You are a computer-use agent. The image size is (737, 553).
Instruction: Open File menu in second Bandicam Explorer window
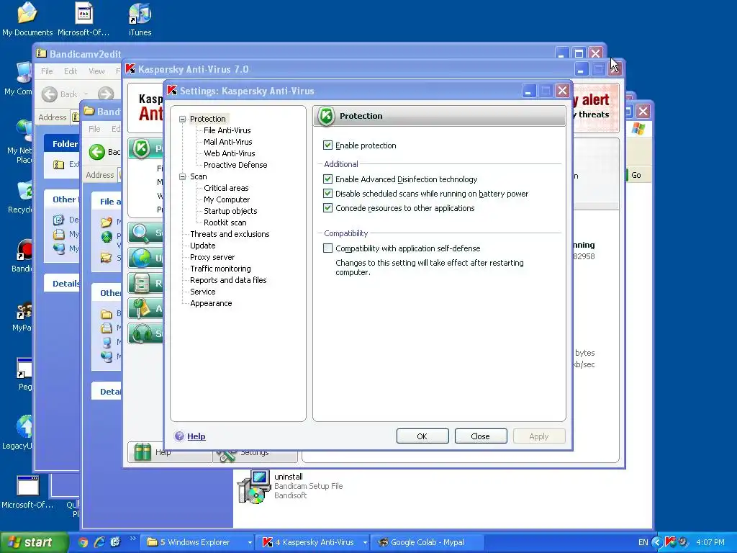[94, 128]
